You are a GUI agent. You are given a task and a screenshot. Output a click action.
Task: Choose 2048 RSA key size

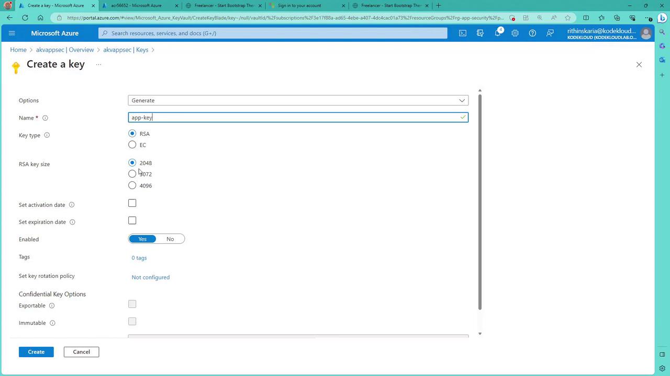[x=132, y=163]
